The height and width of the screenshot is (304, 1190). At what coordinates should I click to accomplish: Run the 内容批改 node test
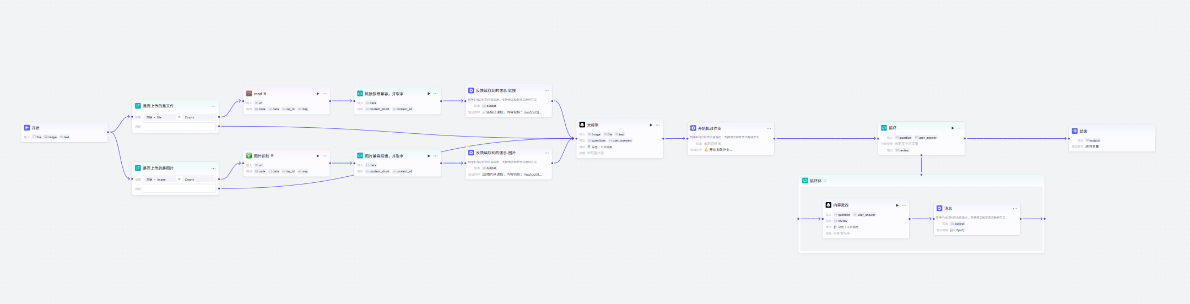897,205
